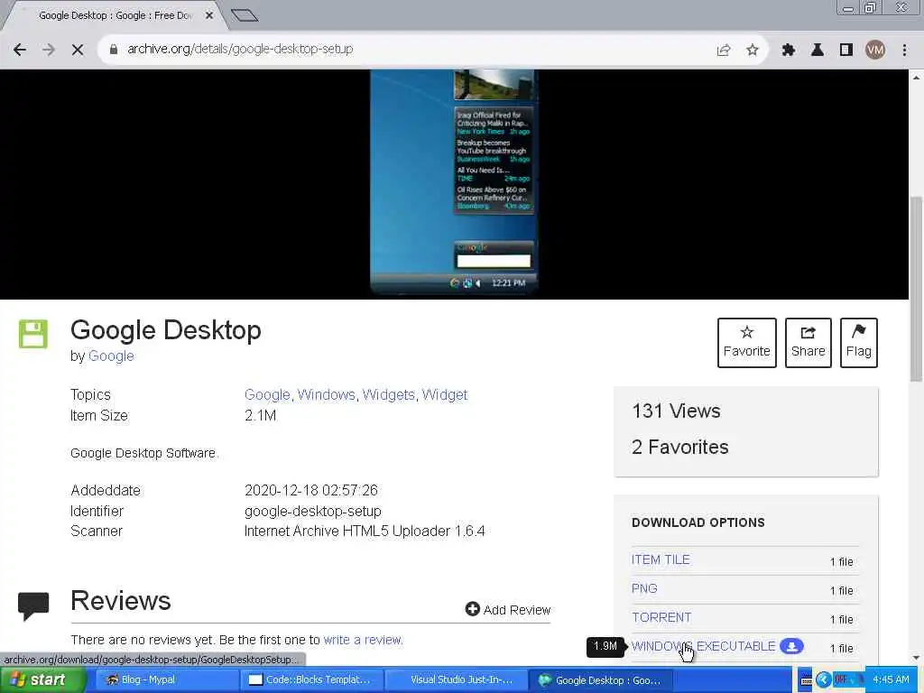Viewport: 924px width, 693px height.
Task: Click Add Review
Action: pyautogui.click(x=508, y=609)
